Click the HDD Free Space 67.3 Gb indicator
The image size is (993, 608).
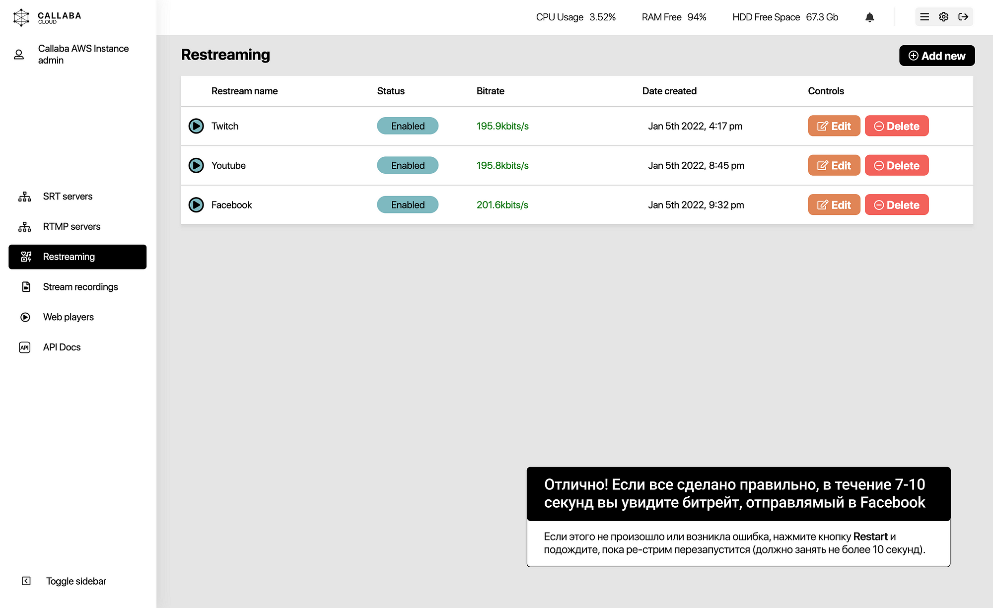pyautogui.click(x=785, y=17)
